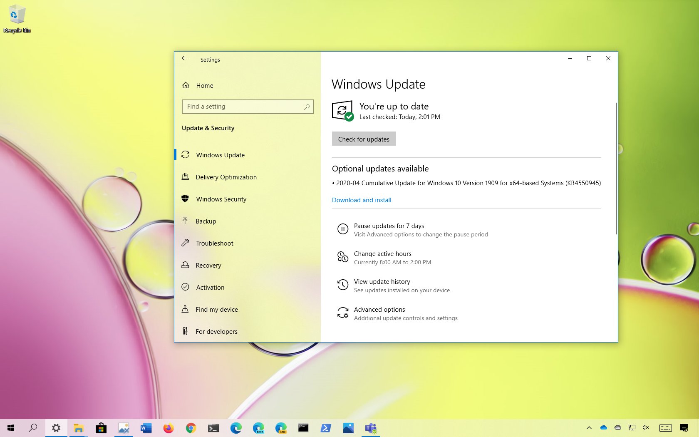This screenshot has height=437, width=699.
Task: Open For developers settings
Action: (216, 331)
